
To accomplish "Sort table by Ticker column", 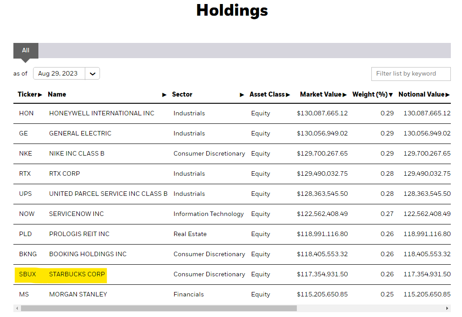I will click(30, 94).
